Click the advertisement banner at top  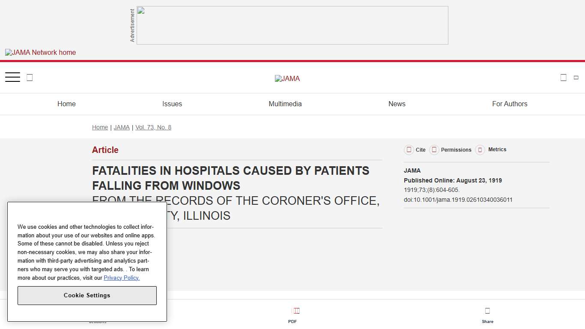(x=292, y=25)
